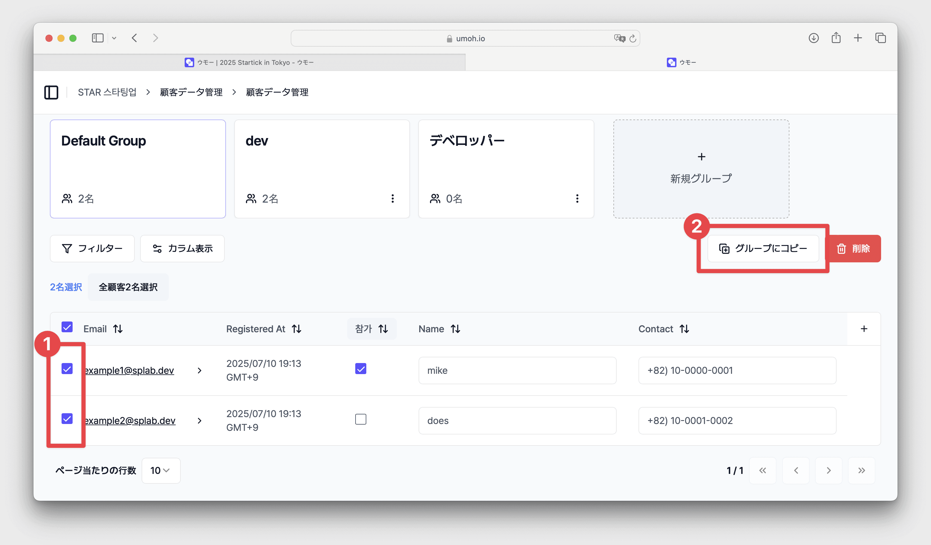Screen dimensions: 931x545
Task: Deselect the example1@splab.dev row checkbox
Action: tap(67, 368)
